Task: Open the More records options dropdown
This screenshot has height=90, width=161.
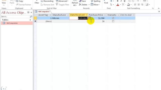Action: pos(95,5)
